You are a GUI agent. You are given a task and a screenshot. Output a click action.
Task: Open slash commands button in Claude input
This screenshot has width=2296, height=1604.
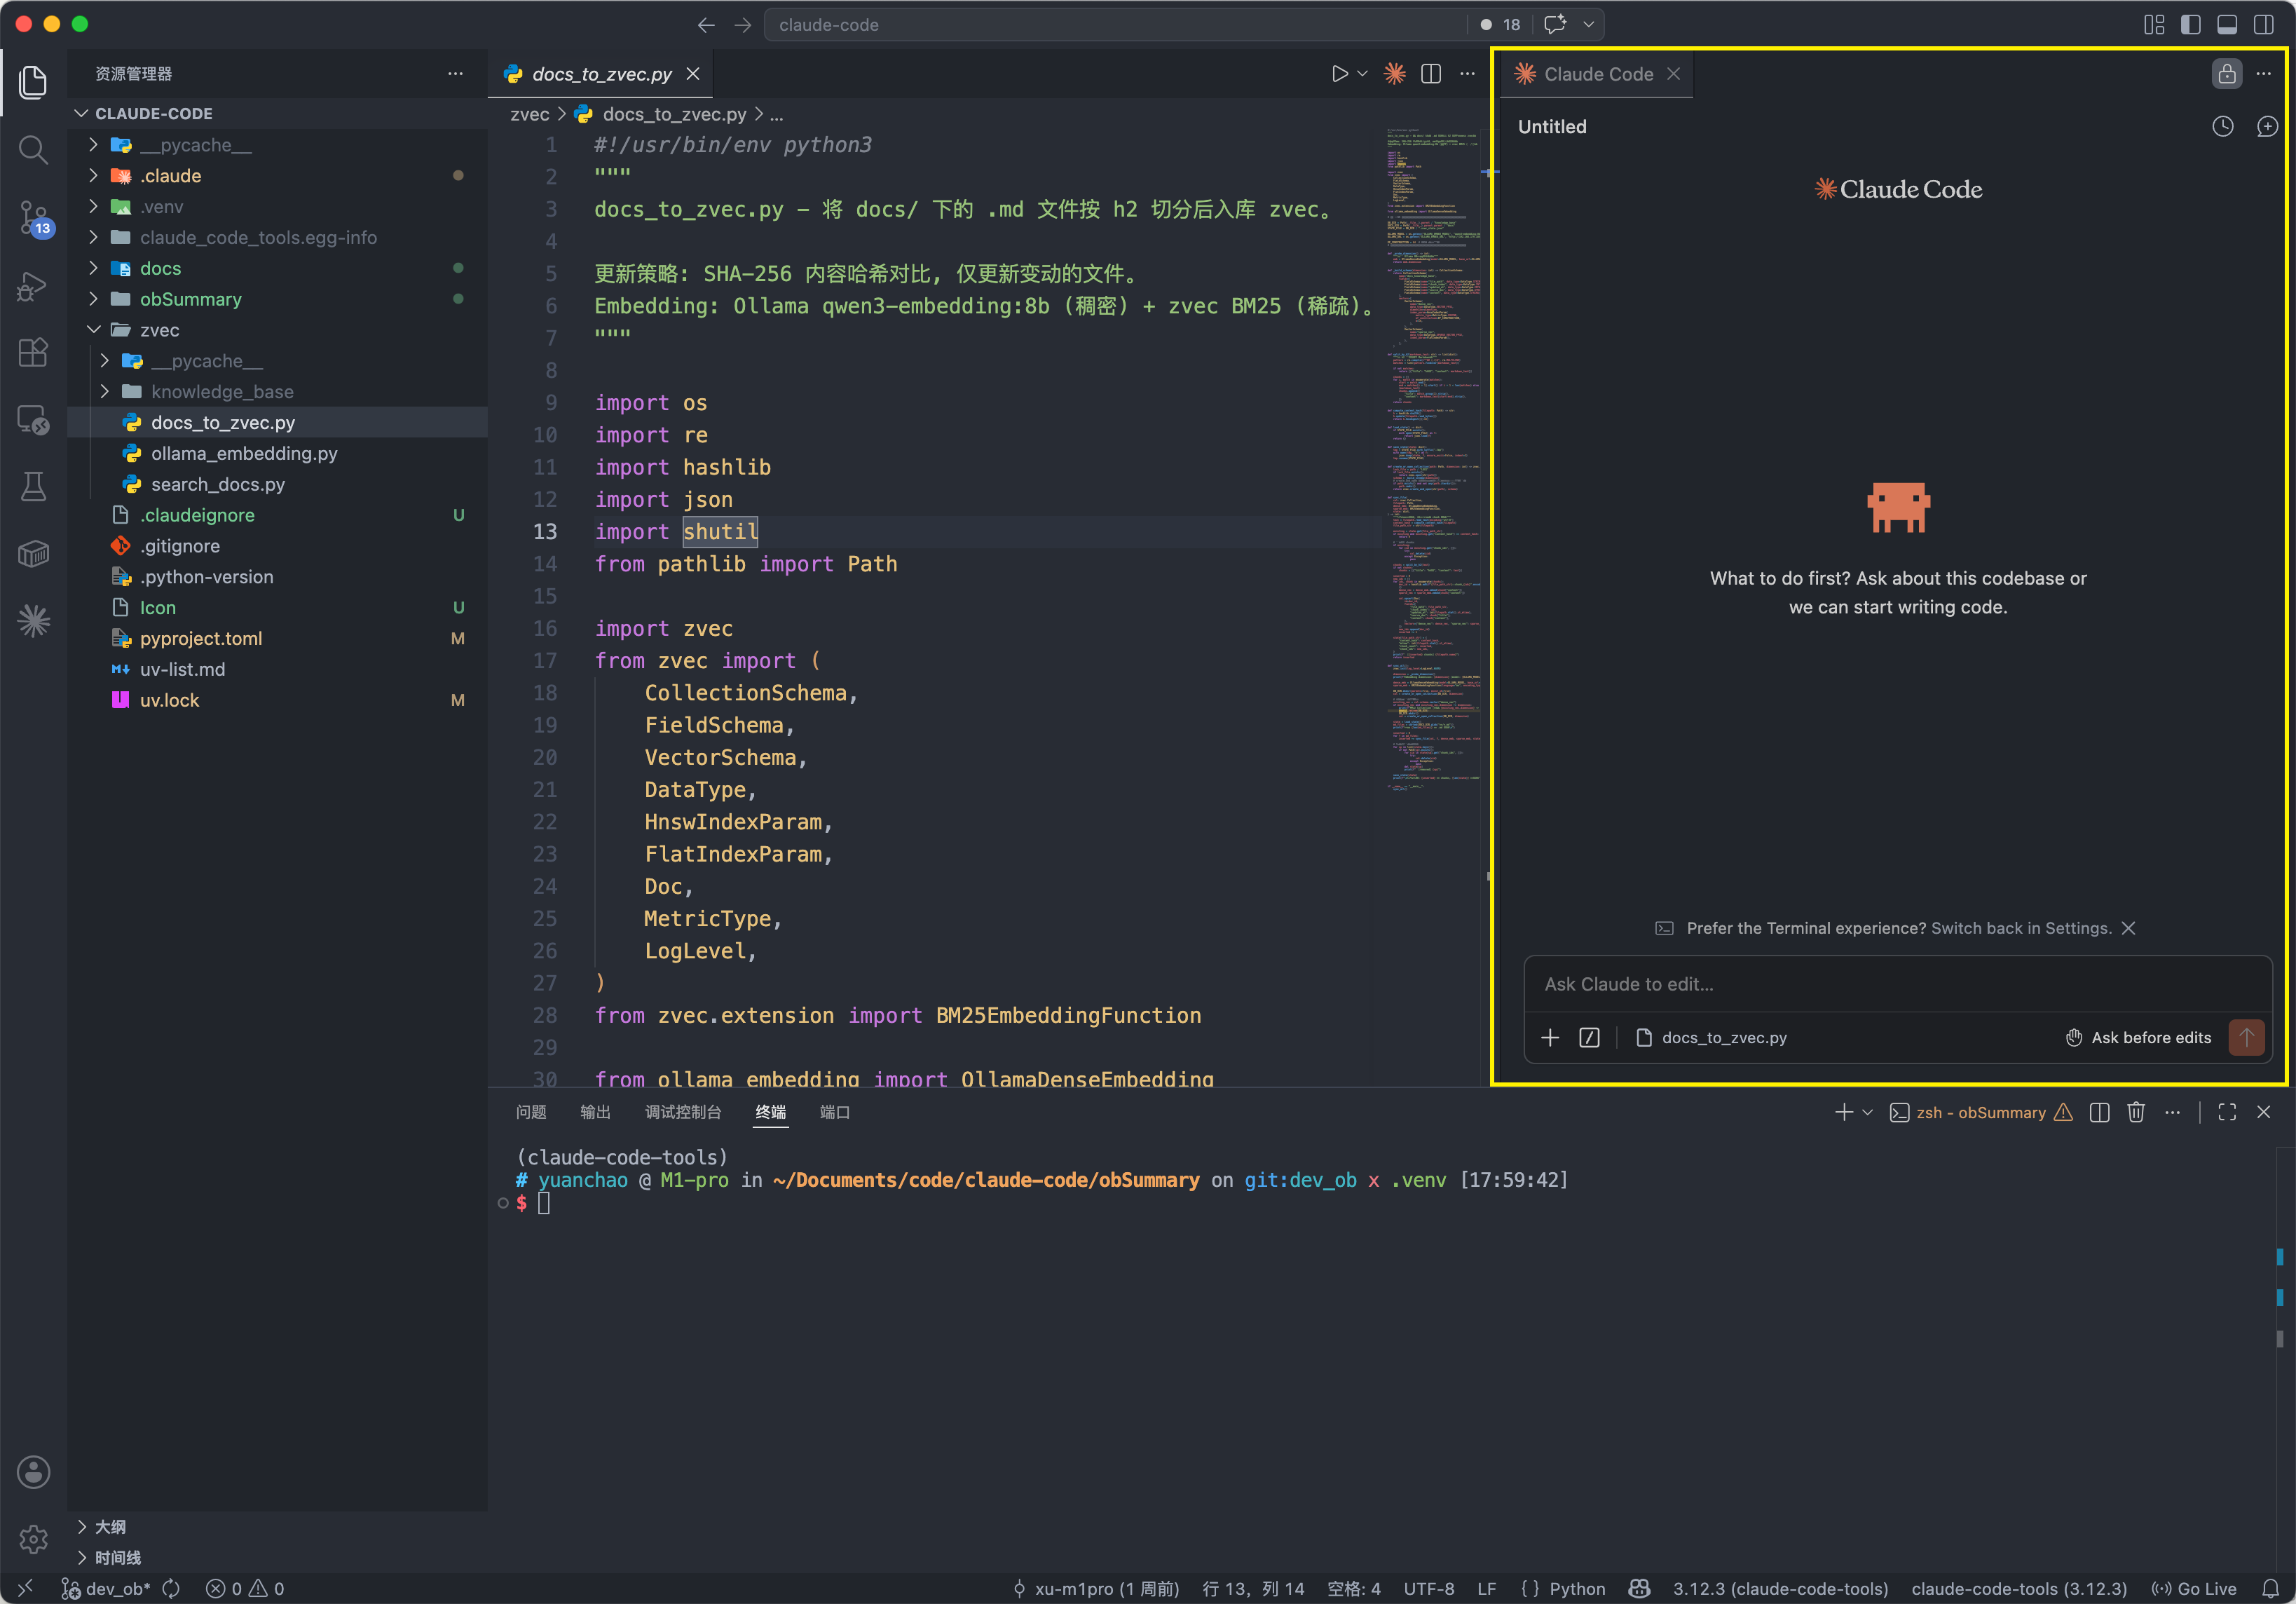pos(1589,1038)
